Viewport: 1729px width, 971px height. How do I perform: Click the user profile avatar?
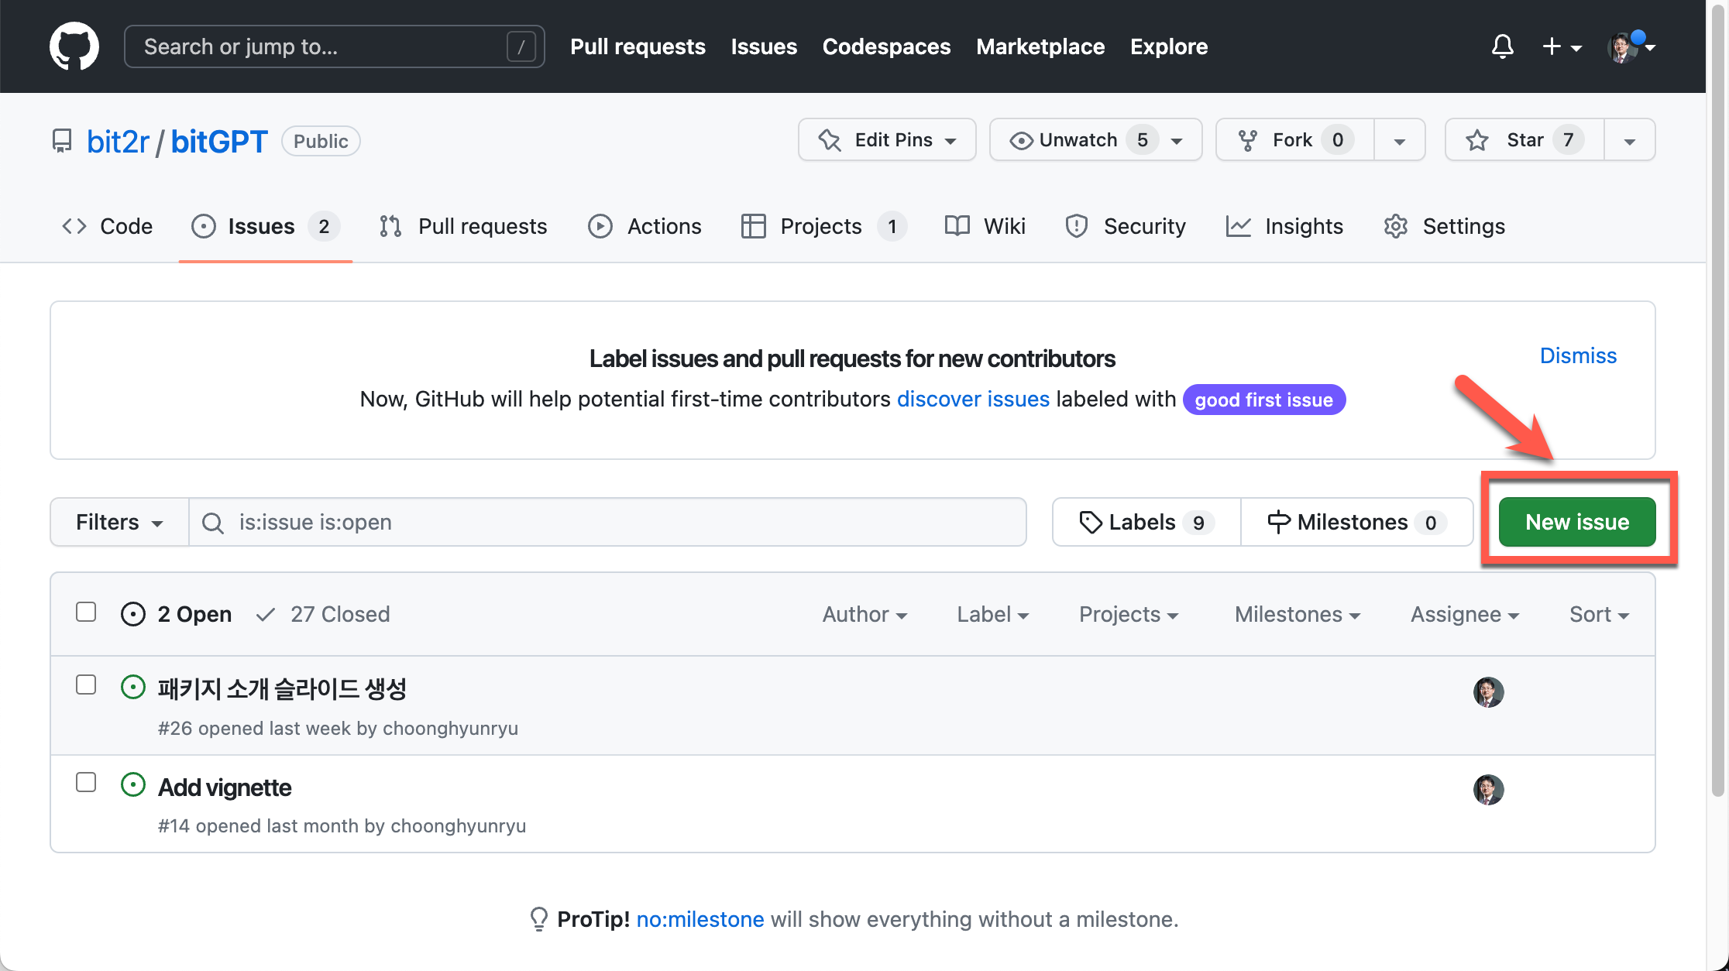1622,47
